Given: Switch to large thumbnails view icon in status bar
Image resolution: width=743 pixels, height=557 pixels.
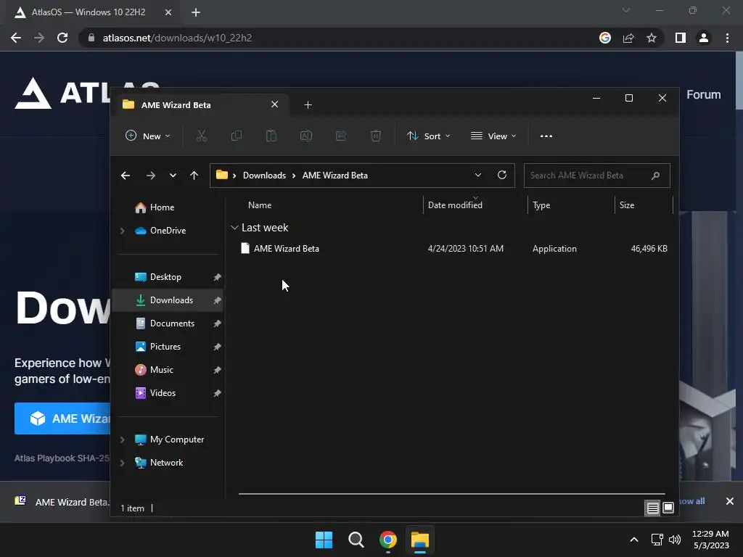Looking at the screenshot, I should click(668, 508).
